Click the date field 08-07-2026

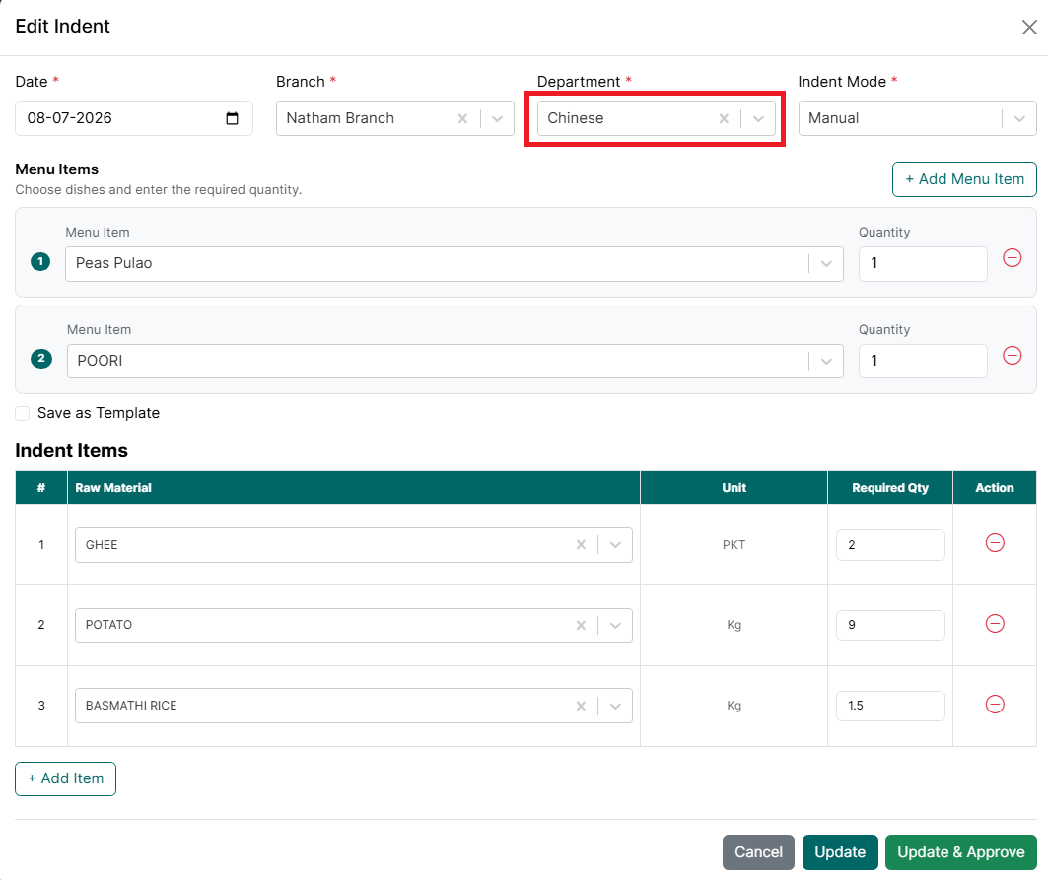click(134, 118)
